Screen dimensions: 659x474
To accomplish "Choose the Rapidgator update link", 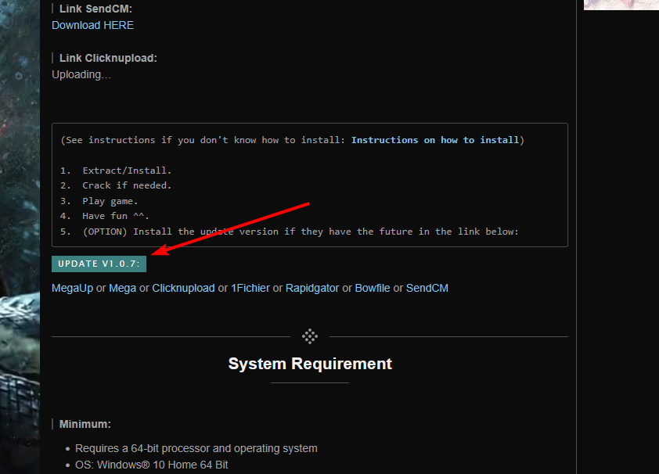I will [x=312, y=288].
